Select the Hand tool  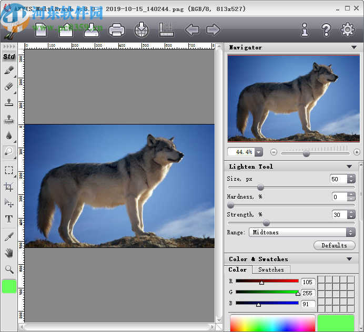[9, 253]
